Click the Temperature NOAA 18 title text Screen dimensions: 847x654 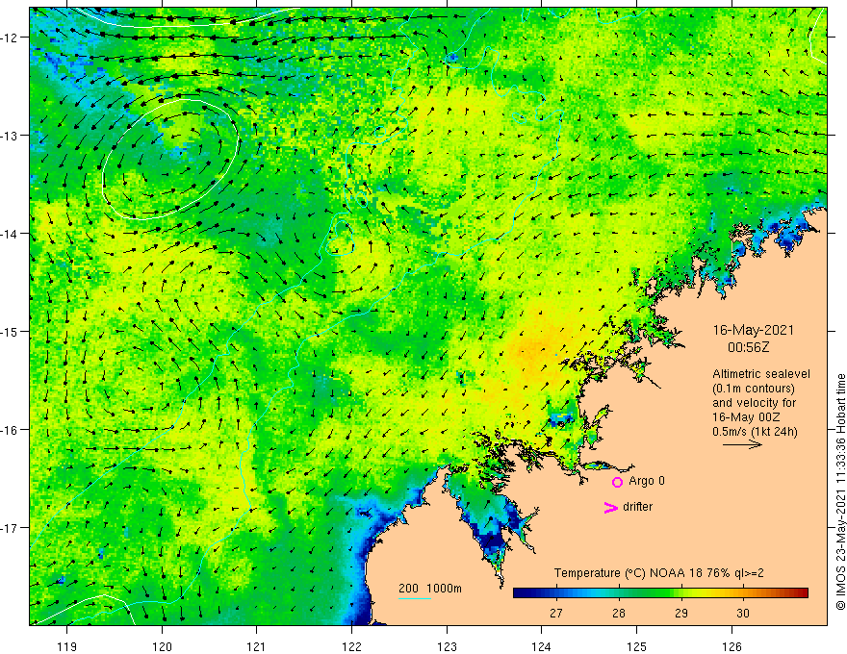658,573
